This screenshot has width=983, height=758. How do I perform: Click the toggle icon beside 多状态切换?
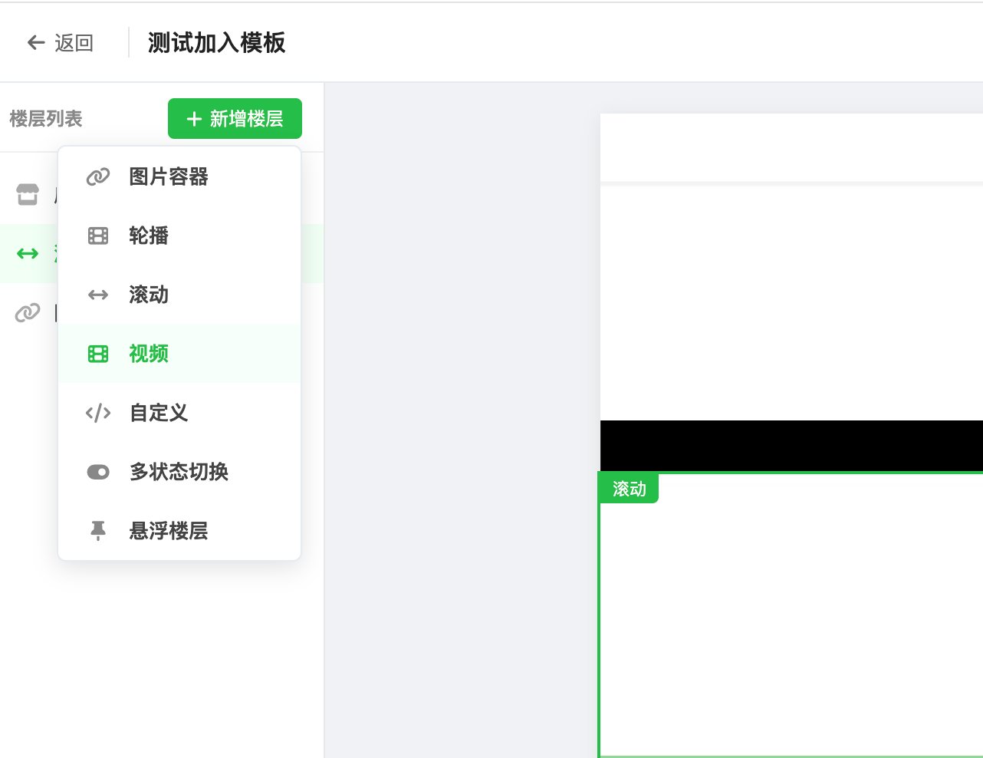coord(98,472)
